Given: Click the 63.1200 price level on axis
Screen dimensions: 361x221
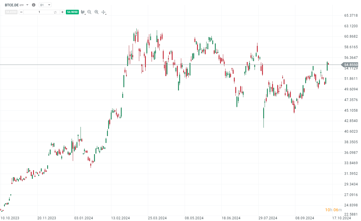Looking at the screenshot, I should [x=351, y=26].
